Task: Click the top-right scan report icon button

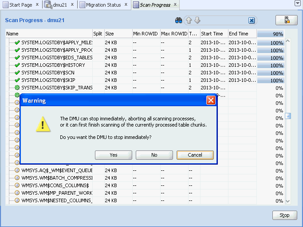Action: pos(286,20)
